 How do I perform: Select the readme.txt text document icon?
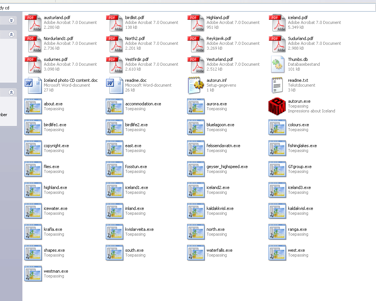[277, 86]
